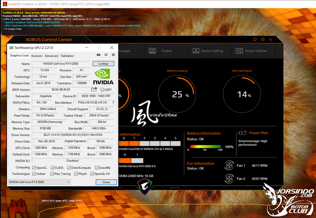Toggle the DirectML checkbox
Viewport: 316px width, 218px height.
point(97,168)
